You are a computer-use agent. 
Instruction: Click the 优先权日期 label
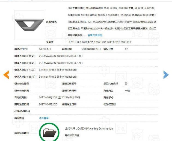pyautogui.click(x=109, y=104)
